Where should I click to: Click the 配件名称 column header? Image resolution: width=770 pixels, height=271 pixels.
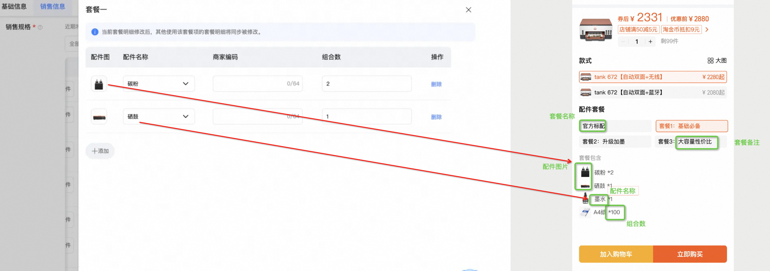pos(136,57)
